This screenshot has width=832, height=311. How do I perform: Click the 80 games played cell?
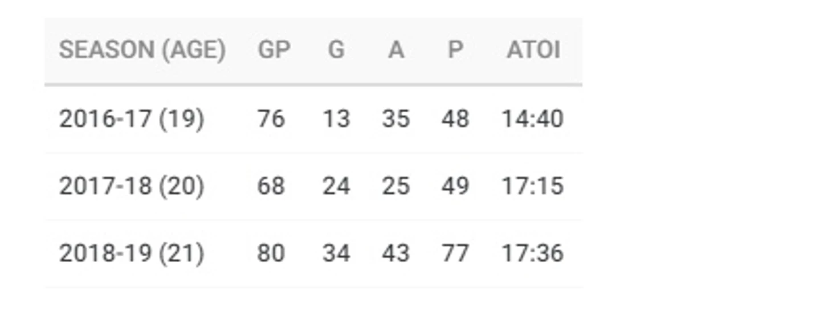click(x=271, y=253)
